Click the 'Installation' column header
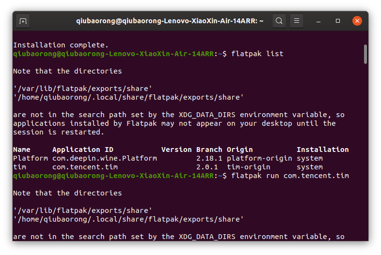Viewport: 381px width, 255px height. tap(323, 150)
